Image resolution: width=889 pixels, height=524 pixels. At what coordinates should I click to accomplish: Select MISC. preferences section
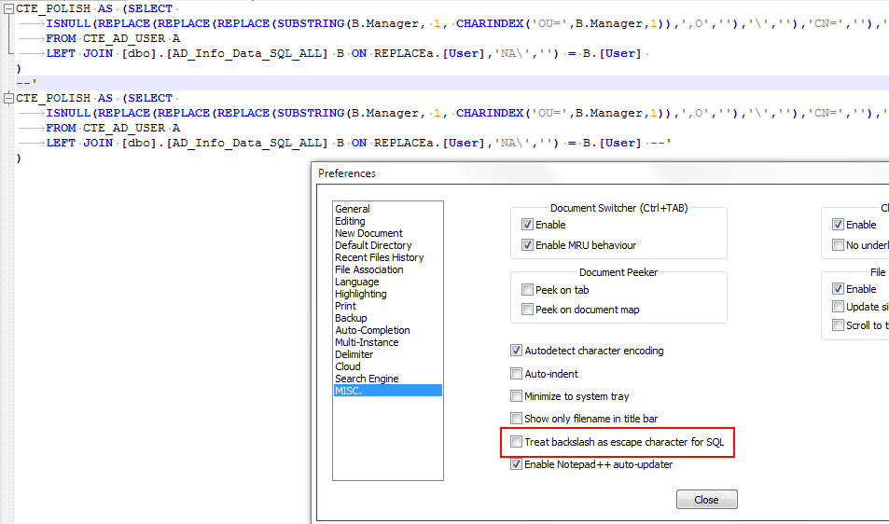pyautogui.click(x=388, y=391)
